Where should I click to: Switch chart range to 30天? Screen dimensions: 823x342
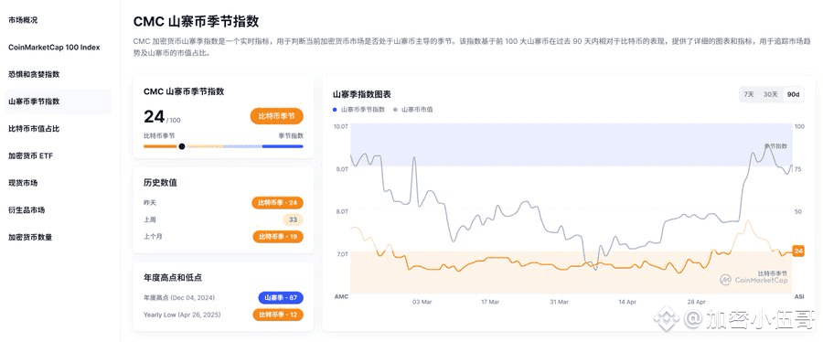pos(771,94)
